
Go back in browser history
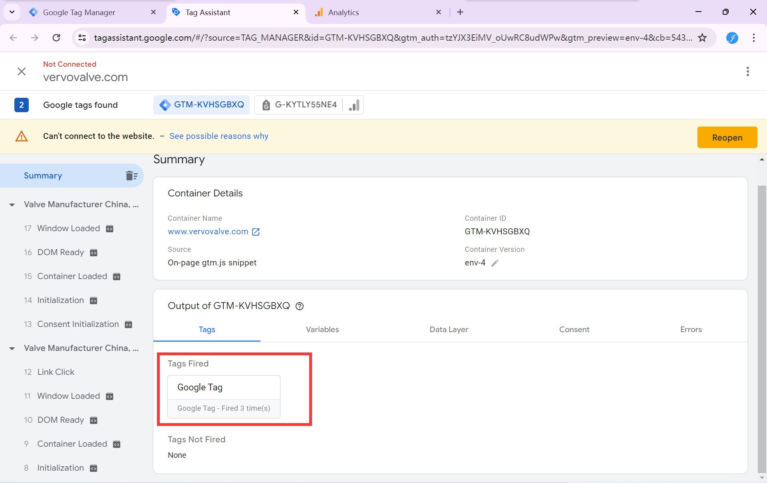13,38
